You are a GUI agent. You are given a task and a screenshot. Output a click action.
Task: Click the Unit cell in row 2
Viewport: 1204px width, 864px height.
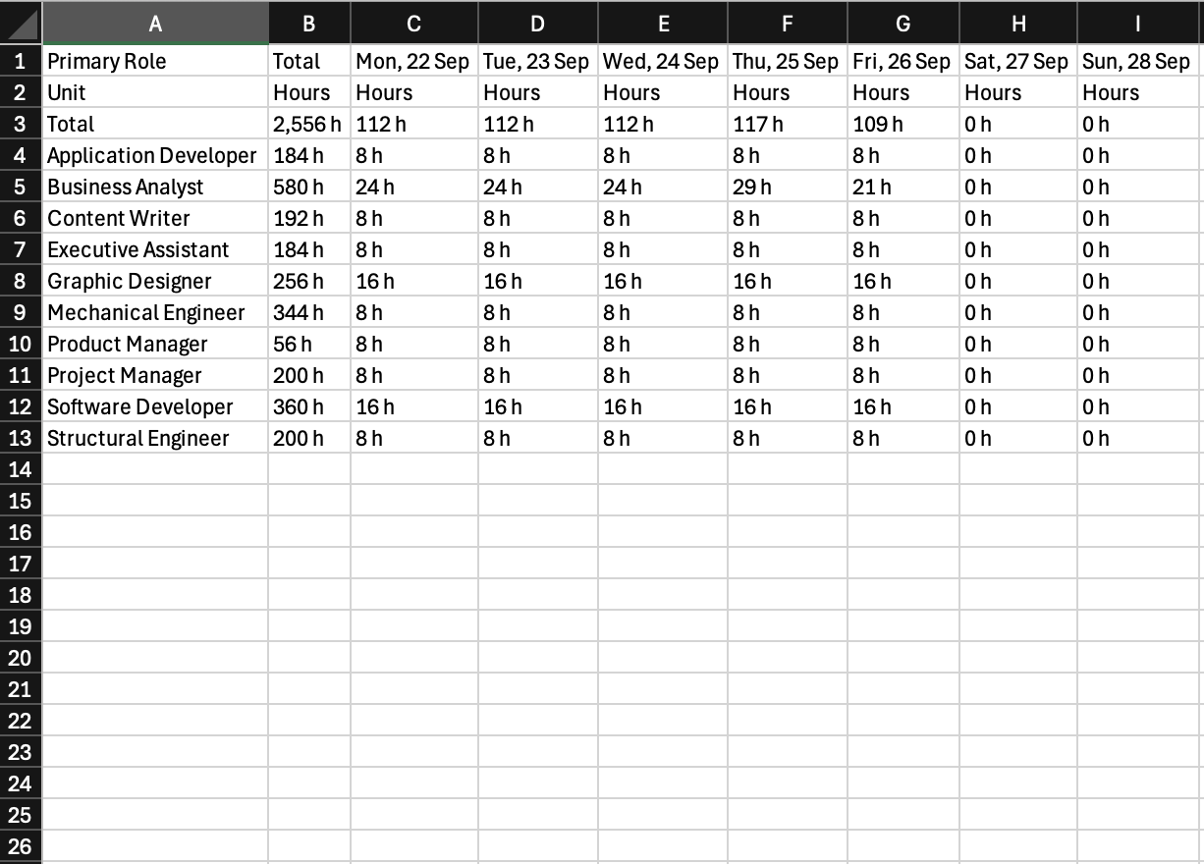pos(155,92)
